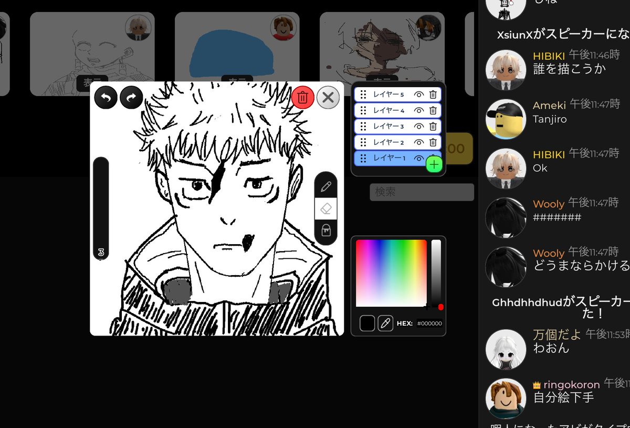The image size is (630, 428).
Task: Select the pencil drawing tool
Action: 326,186
